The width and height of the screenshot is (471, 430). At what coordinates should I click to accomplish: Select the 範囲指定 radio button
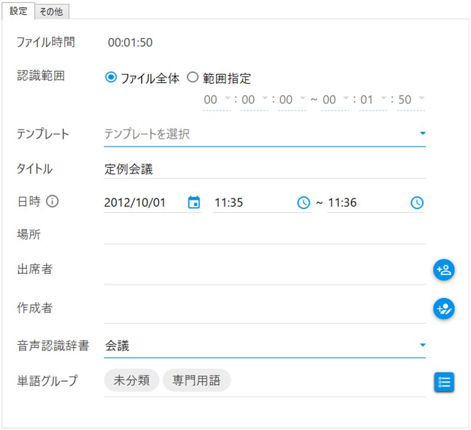192,78
